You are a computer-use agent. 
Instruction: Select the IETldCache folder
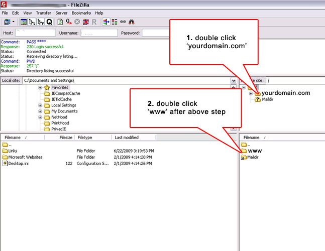pyautogui.click(x=61, y=99)
